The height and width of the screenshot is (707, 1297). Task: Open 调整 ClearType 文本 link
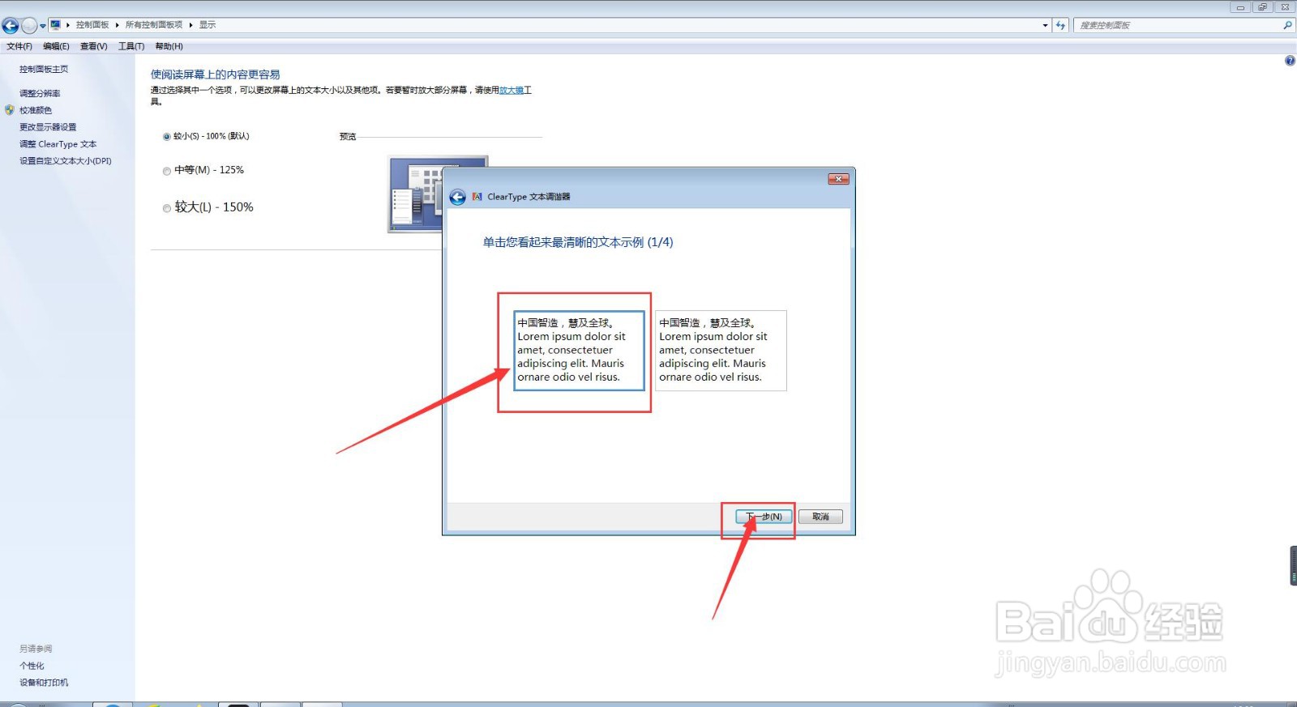pyautogui.click(x=58, y=144)
